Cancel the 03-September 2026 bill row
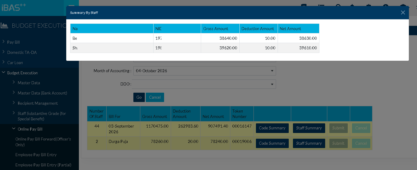Image resolution: width=417 pixels, height=170 pixels. click(x=361, y=128)
